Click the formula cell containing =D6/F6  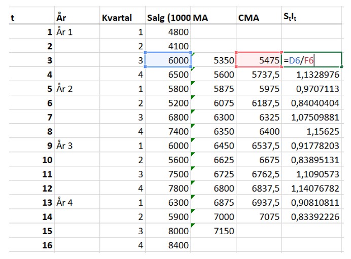311,60
